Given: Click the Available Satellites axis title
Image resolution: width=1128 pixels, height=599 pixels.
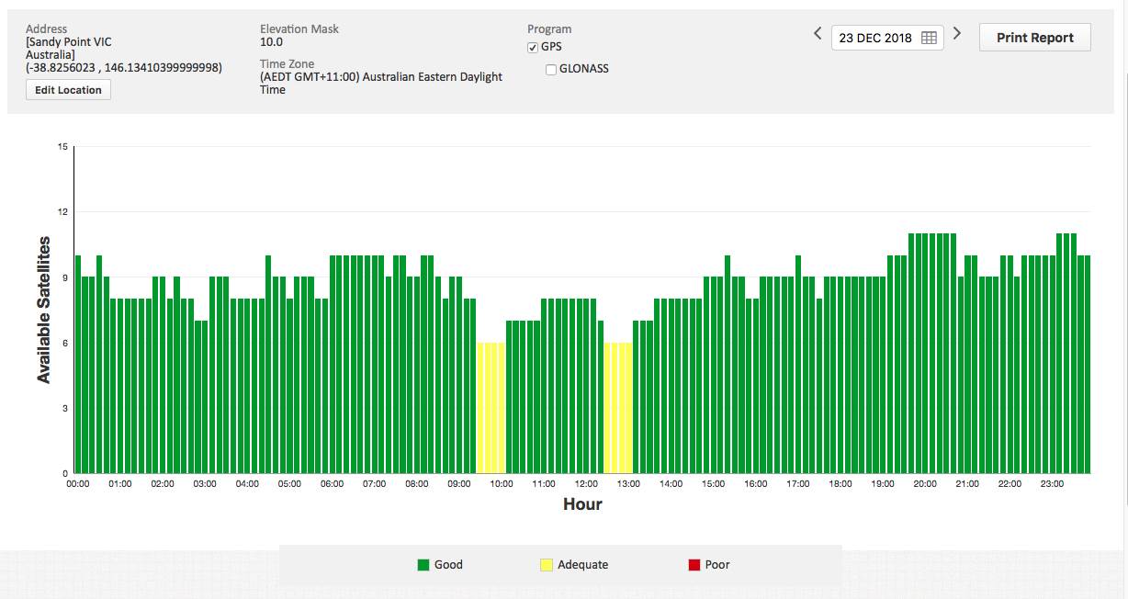Looking at the screenshot, I should [x=43, y=310].
